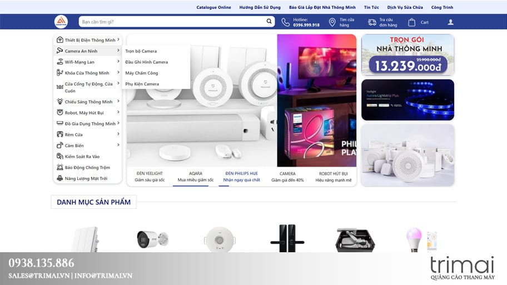Expand Rèm Cửa submenu arrow
This screenshot has width=507, height=285.
click(118, 134)
